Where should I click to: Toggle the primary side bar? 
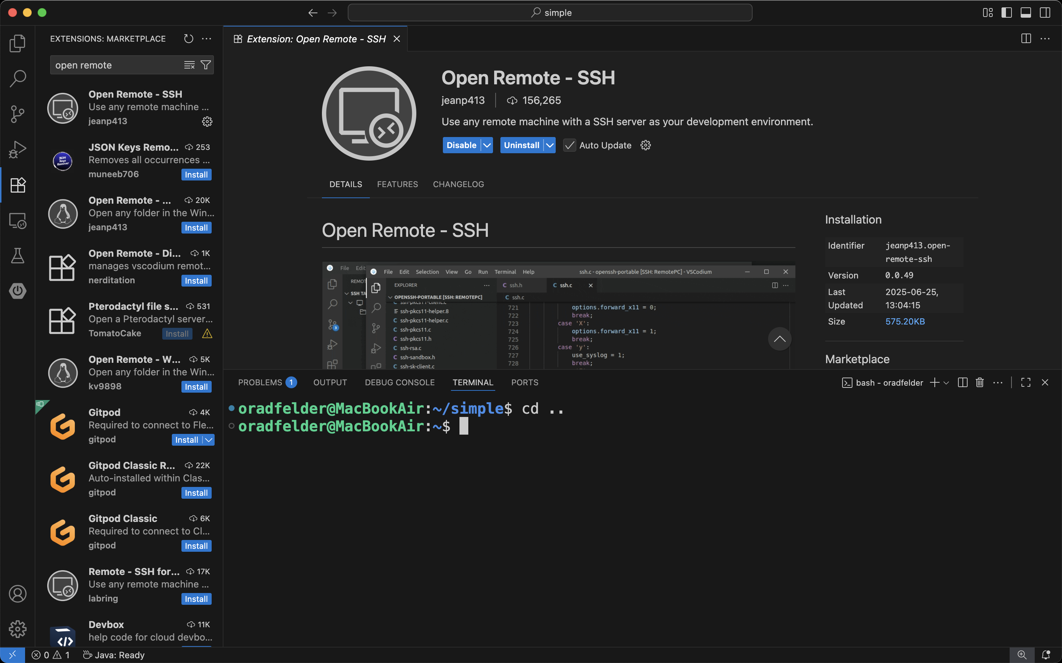(1007, 13)
